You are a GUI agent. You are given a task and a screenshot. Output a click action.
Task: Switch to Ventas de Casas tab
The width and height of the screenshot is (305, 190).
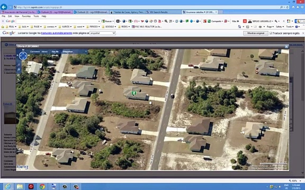click(x=127, y=12)
